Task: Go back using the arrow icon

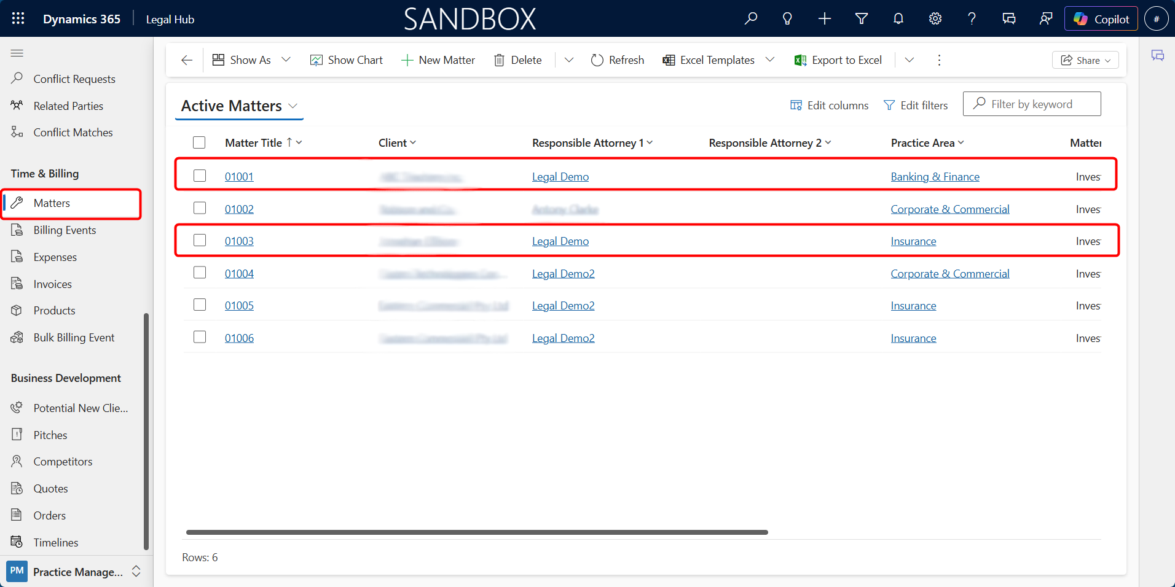Action: click(187, 60)
